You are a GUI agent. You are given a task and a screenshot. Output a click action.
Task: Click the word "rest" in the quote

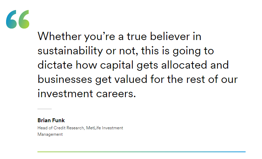pos(201,79)
